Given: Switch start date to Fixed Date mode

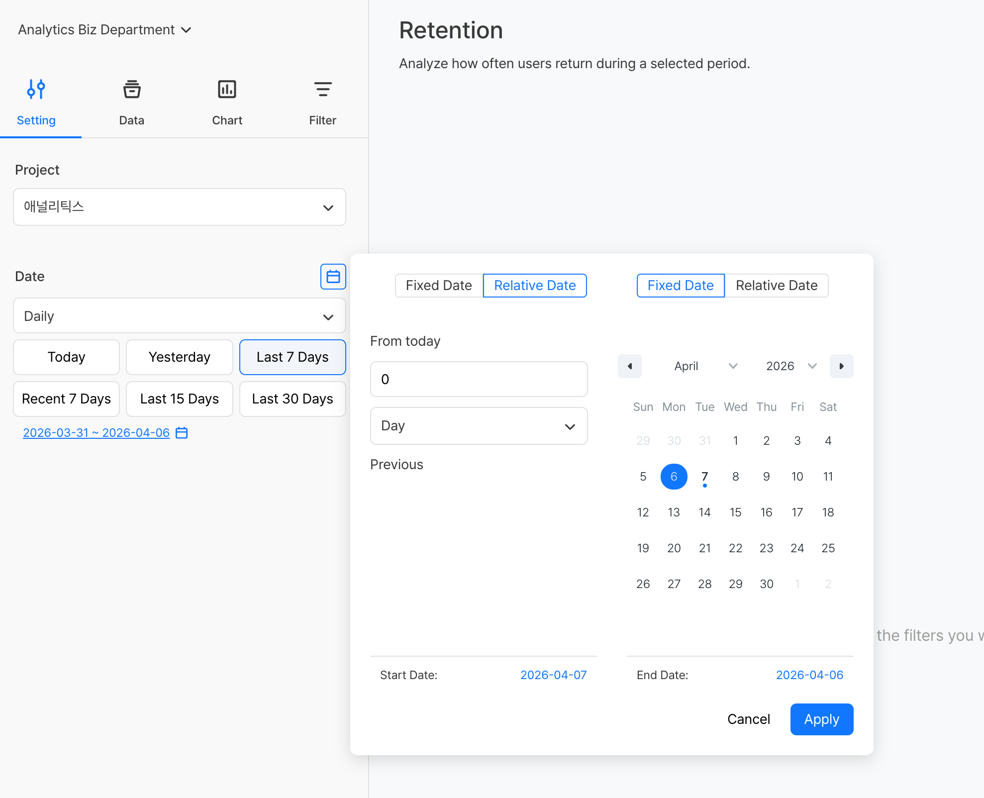Looking at the screenshot, I should (x=438, y=286).
